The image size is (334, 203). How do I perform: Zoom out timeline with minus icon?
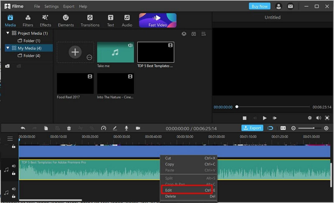coord(294,128)
